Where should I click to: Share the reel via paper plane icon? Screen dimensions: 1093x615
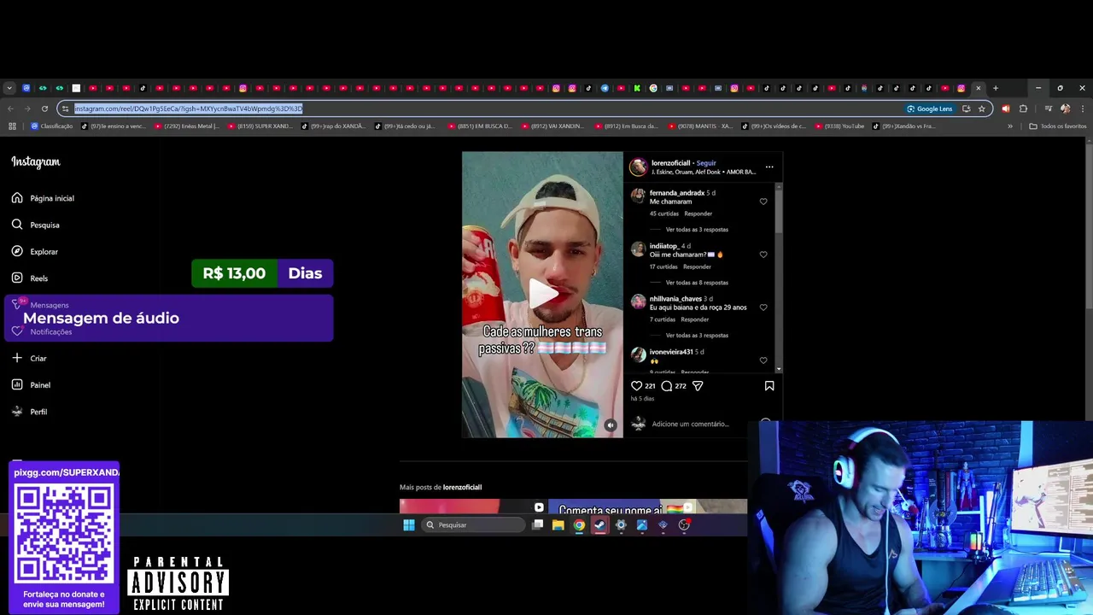pos(698,386)
